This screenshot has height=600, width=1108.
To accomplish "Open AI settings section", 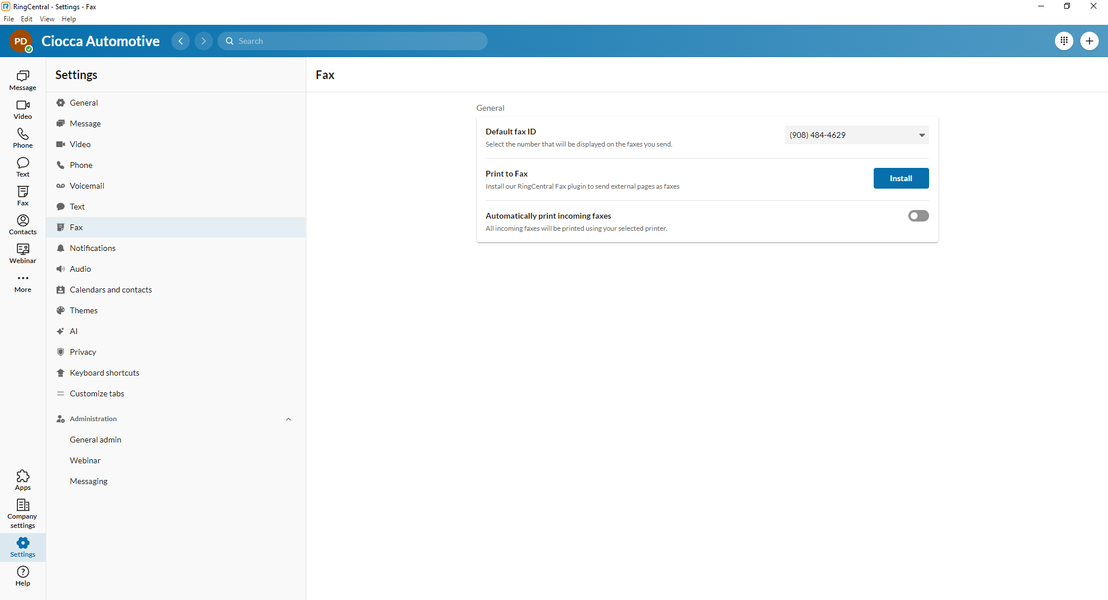I will [x=176, y=331].
